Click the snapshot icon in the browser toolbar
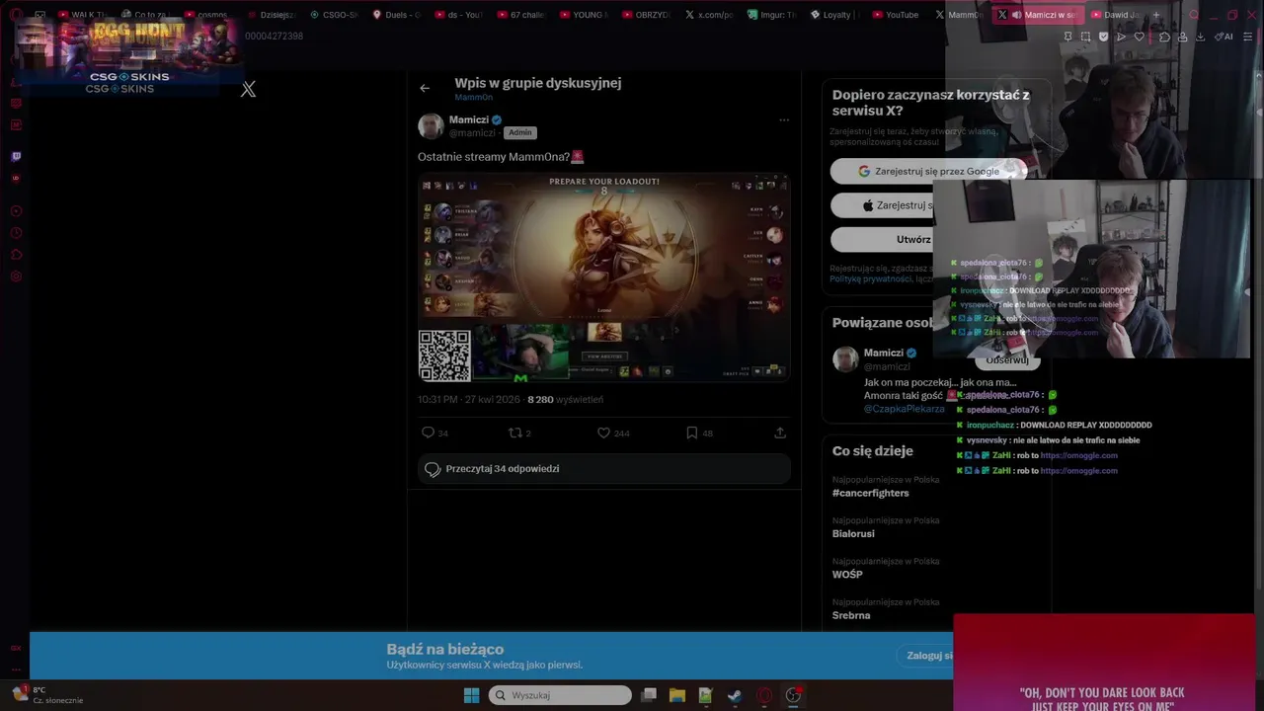Image resolution: width=1264 pixels, height=711 pixels. point(1085,37)
